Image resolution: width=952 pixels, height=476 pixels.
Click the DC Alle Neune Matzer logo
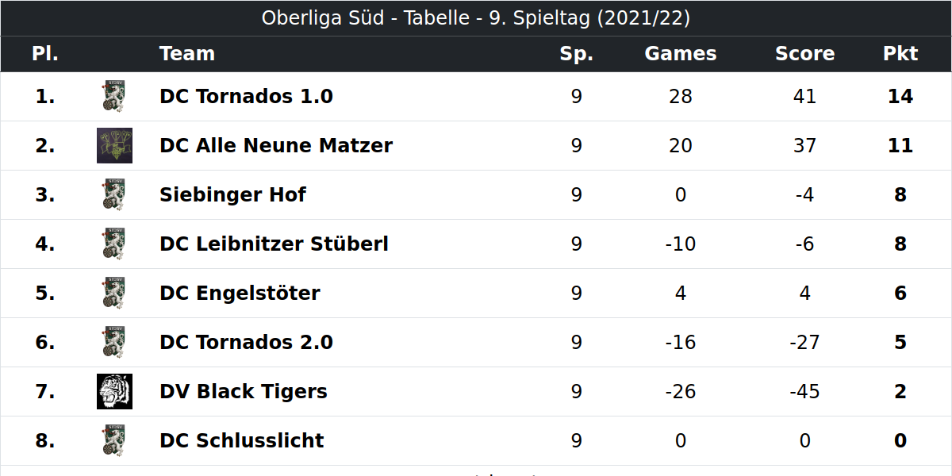[x=114, y=145]
